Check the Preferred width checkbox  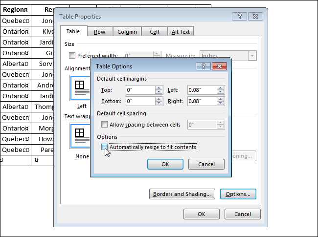point(72,55)
